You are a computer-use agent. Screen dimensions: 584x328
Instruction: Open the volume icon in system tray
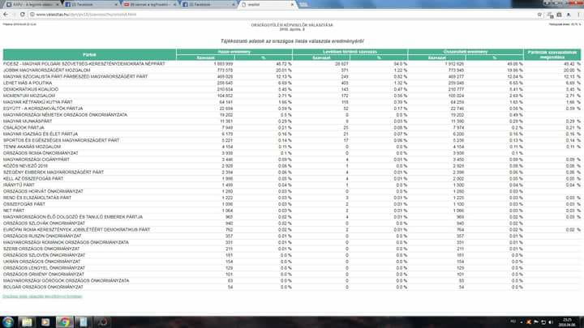pyautogui.click(x=551, y=322)
